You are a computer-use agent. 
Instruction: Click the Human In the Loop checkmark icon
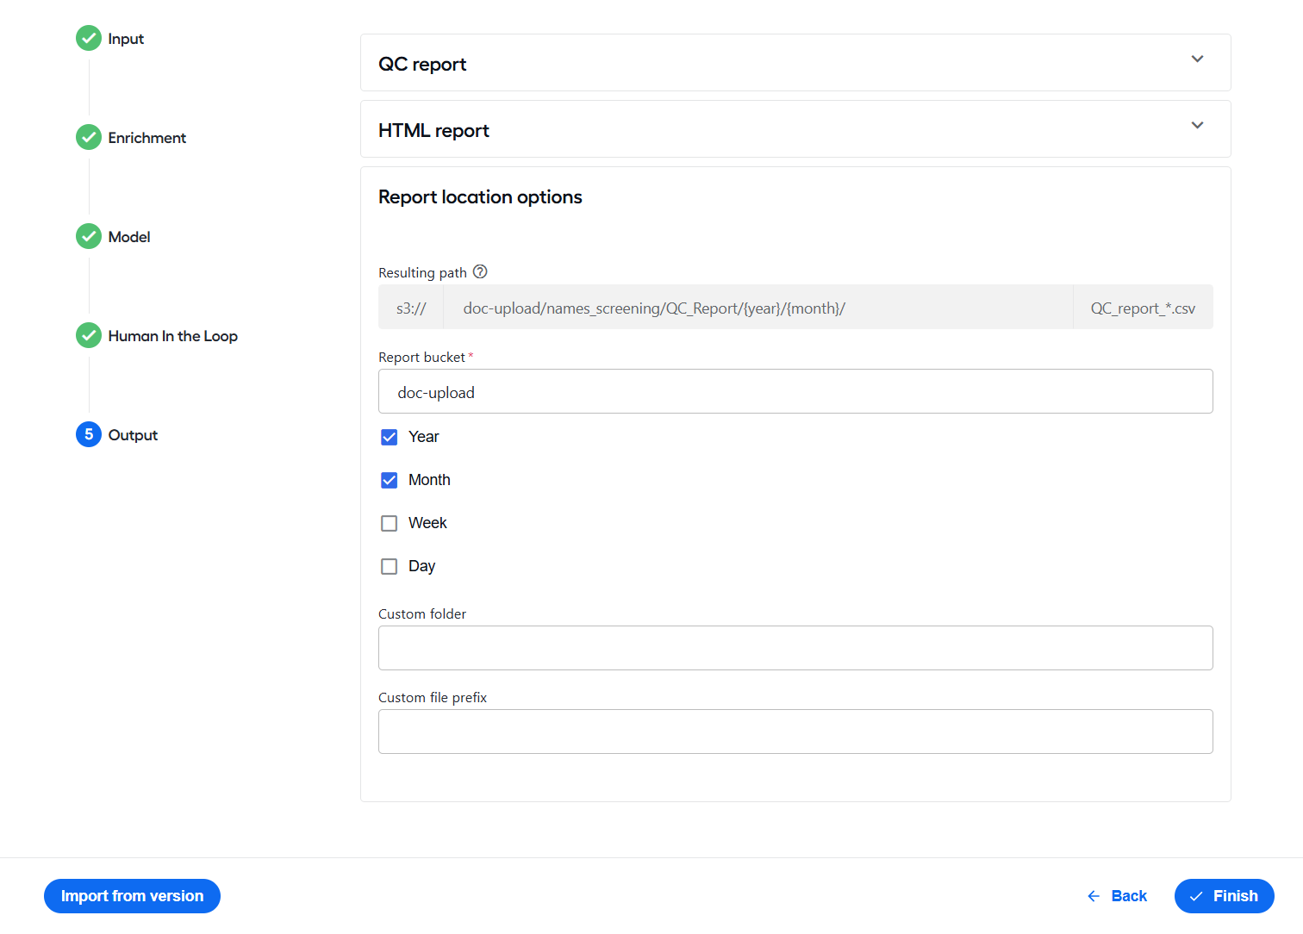[x=89, y=335]
